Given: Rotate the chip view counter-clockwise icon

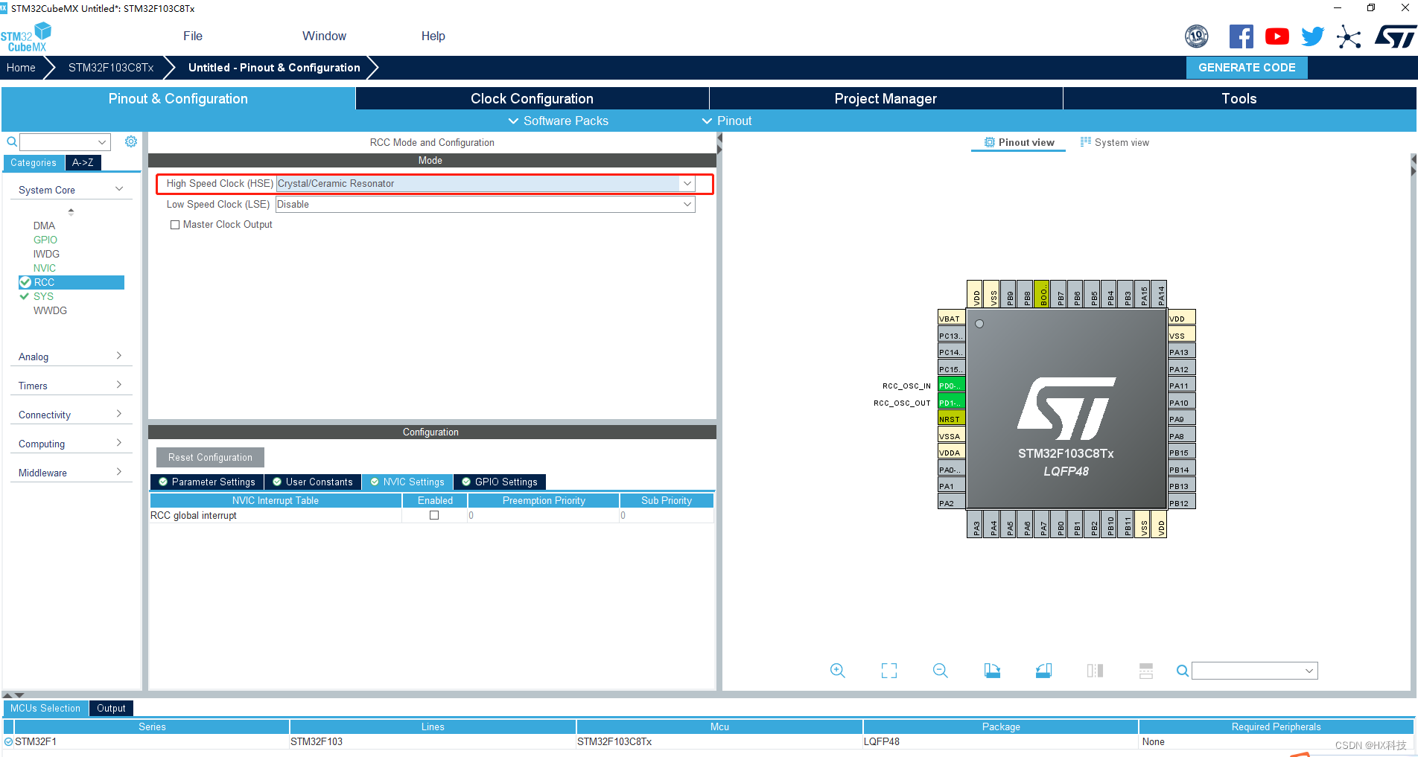Looking at the screenshot, I should (1043, 671).
